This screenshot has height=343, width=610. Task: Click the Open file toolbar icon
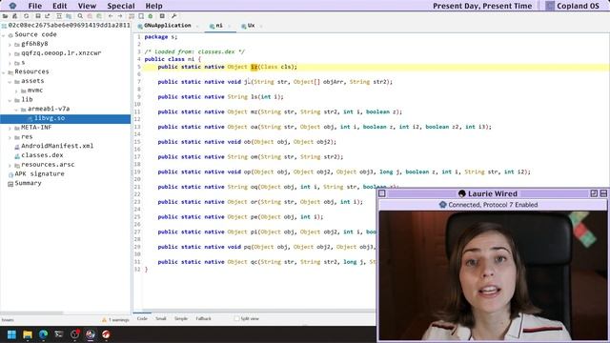pyautogui.click(x=5, y=16)
